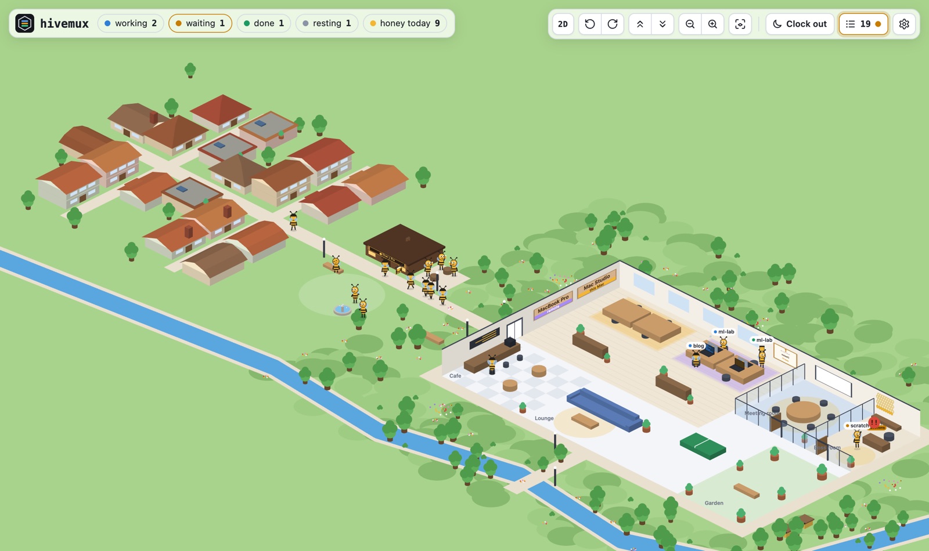Toggle the done status filter
The width and height of the screenshot is (929, 551).
[x=264, y=23]
